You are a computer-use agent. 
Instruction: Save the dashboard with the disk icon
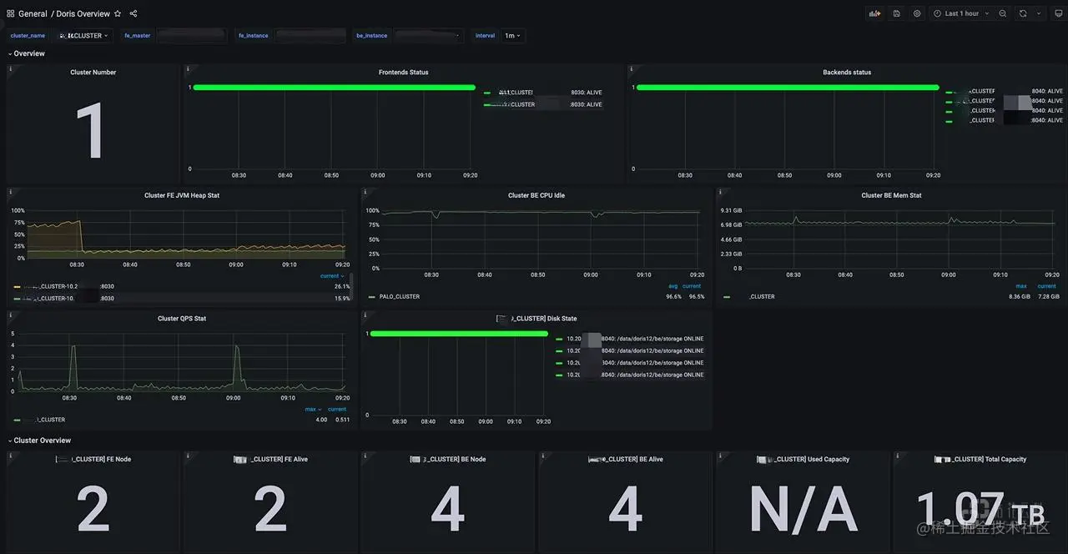coord(896,13)
